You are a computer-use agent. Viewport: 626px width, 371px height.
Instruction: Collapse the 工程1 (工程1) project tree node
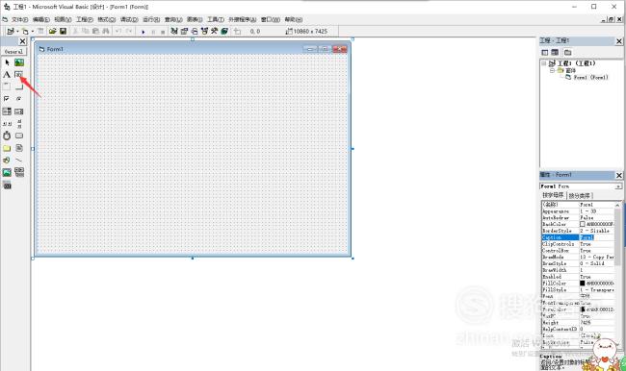click(x=544, y=63)
